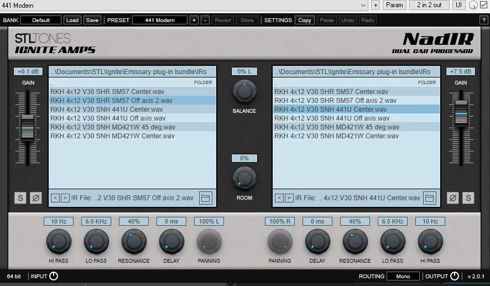Click the Redo button

pos(367,20)
